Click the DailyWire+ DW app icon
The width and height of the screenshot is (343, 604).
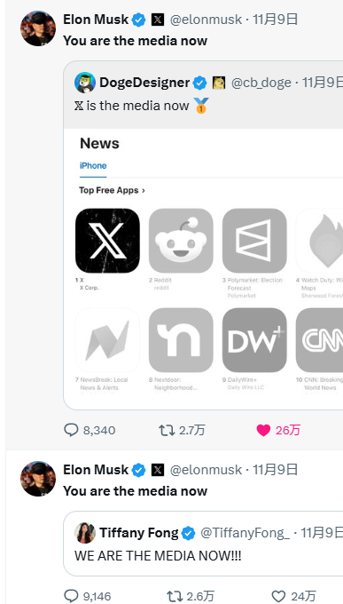[254, 340]
